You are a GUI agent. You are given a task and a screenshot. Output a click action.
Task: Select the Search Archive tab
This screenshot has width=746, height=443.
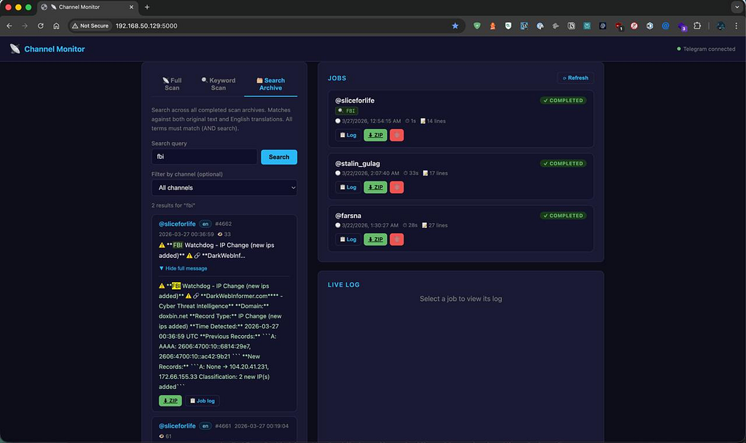pyautogui.click(x=271, y=85)
